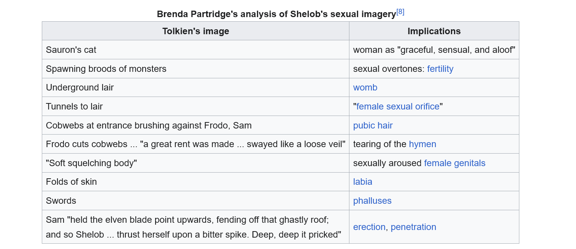Open the citation [8] reference link
The width and height of the screenshot is (576, 249).
[400, 12]
